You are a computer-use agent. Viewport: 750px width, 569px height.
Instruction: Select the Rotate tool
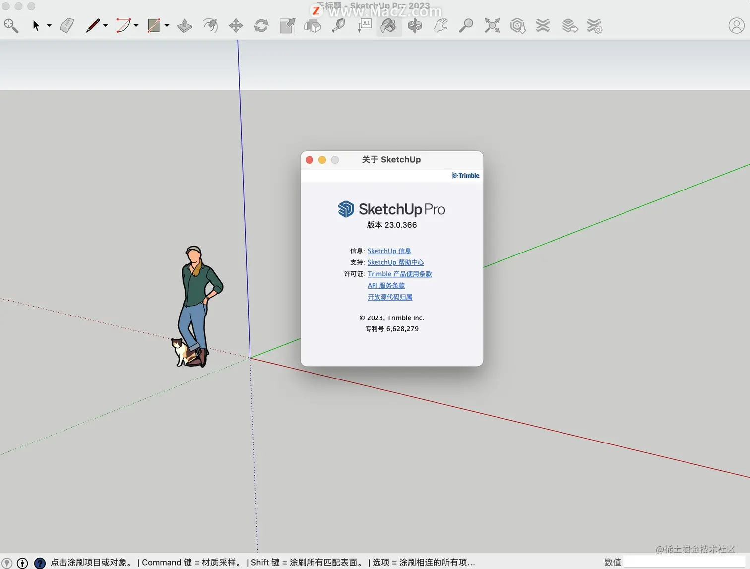[x=261, y=26]
